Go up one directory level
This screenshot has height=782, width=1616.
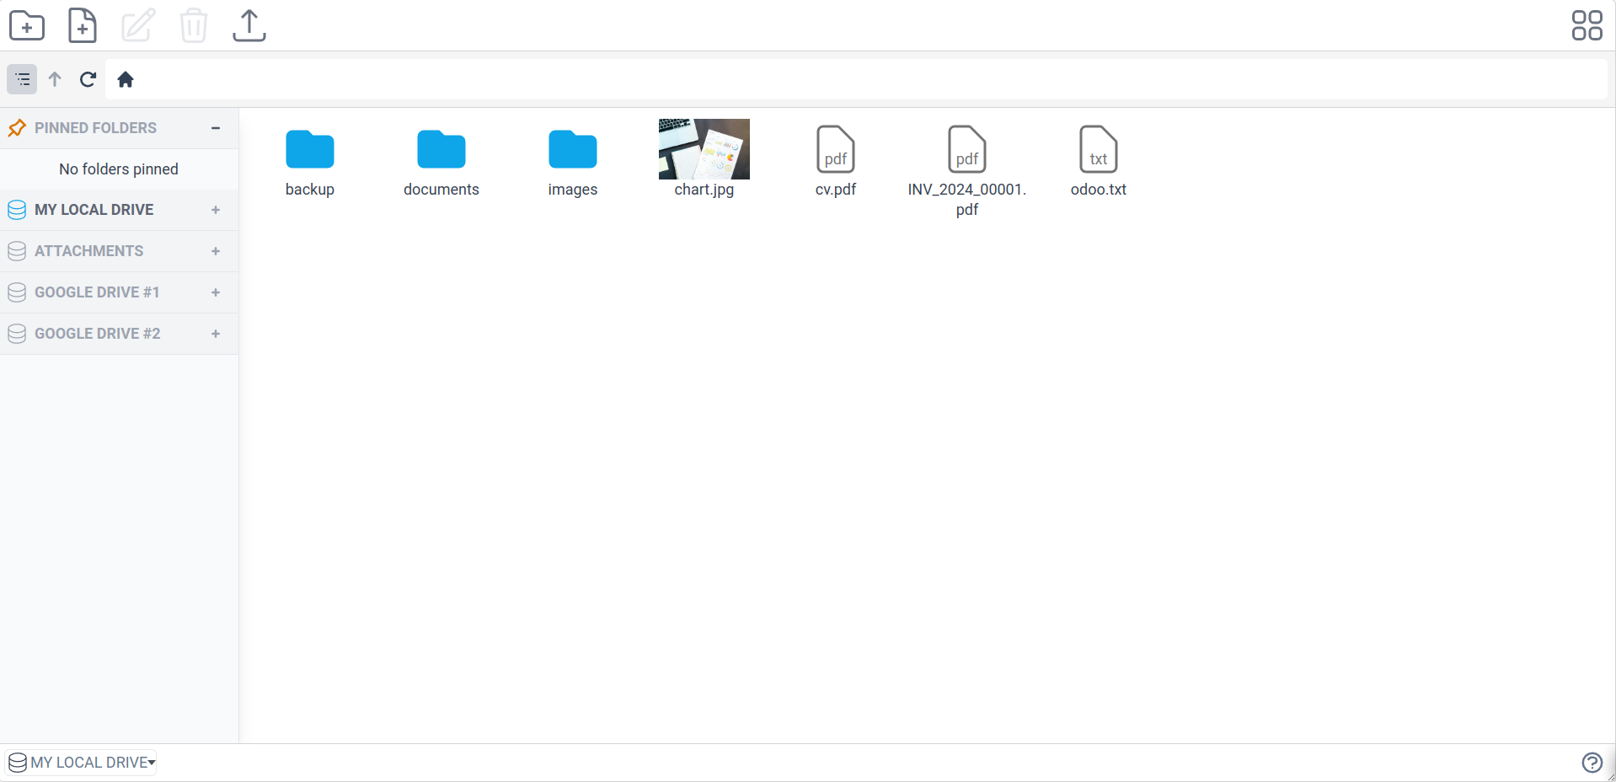(55, 79)
